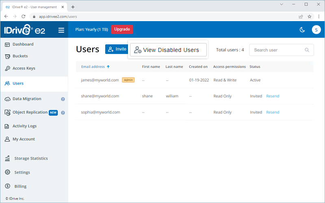Click the Access Keys key icon

coord(7,68)
